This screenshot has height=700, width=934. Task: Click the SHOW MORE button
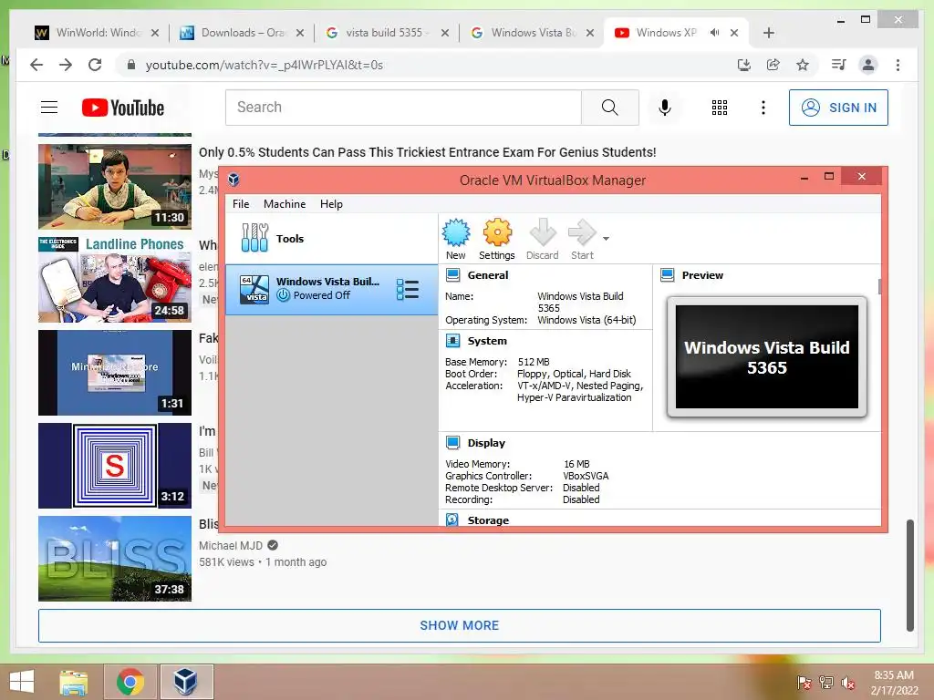pyautogui.click(x=460, y=625)
